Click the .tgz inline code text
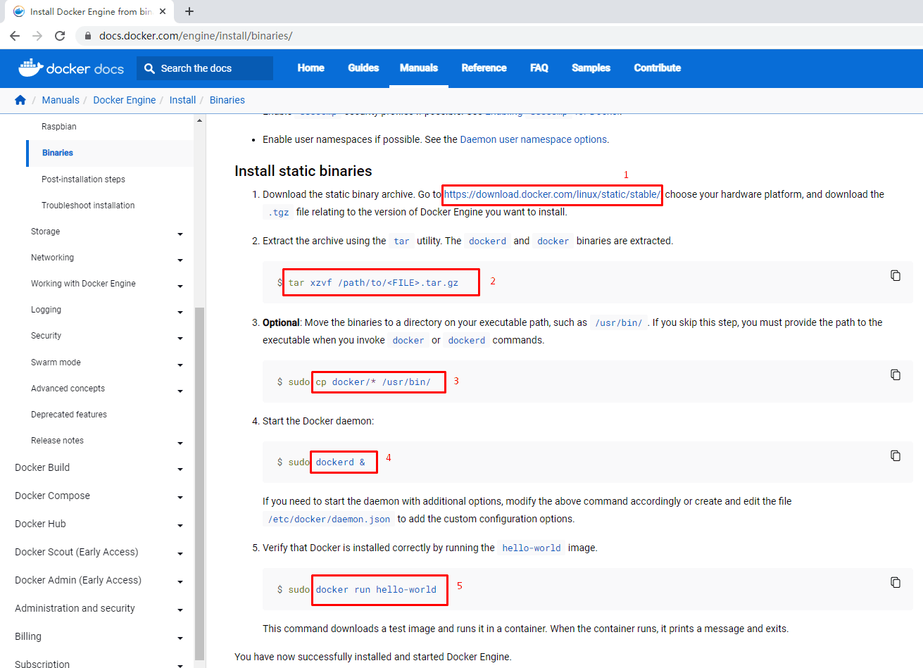The height and width of the screenshot is (668, 923). [278, 213]
